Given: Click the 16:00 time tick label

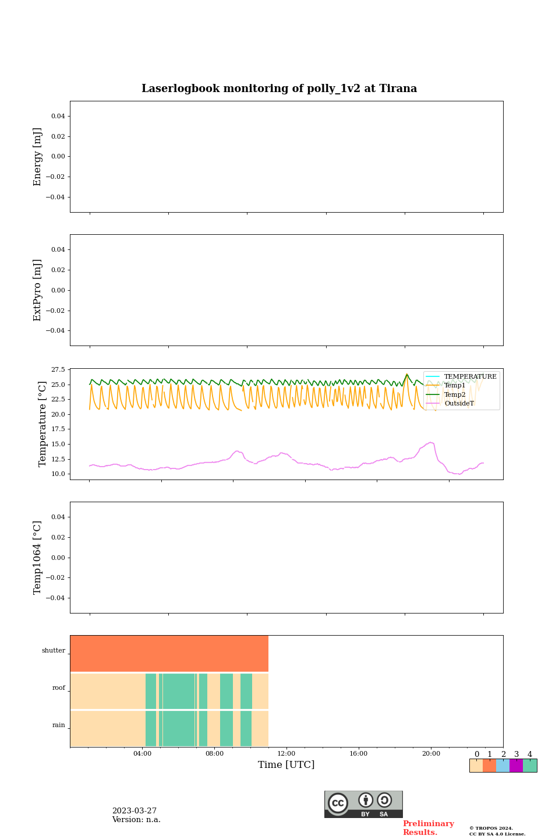Looking at the screenshot, I should [x=359, y=753].
